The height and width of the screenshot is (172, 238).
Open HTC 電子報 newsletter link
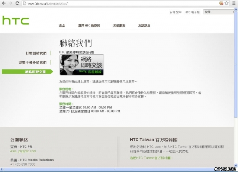[192, 12]
